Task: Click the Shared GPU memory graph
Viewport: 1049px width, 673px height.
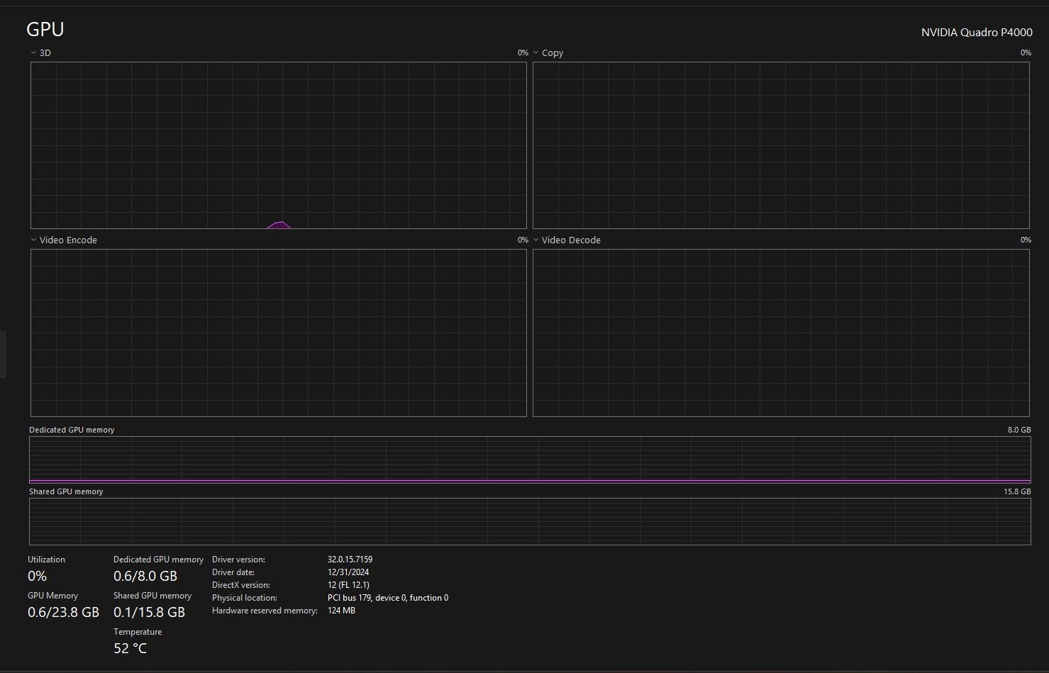Action: point(530,521)
